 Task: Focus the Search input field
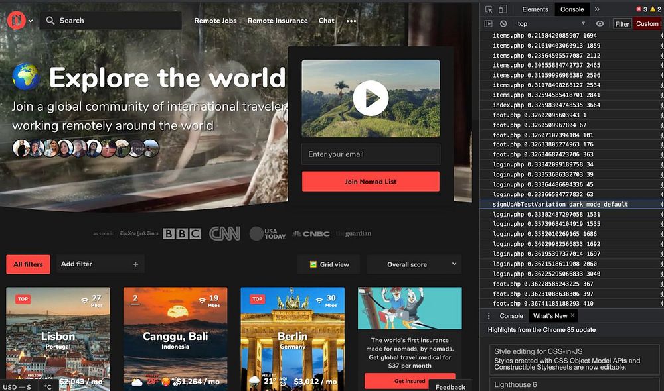pos(110,21)
